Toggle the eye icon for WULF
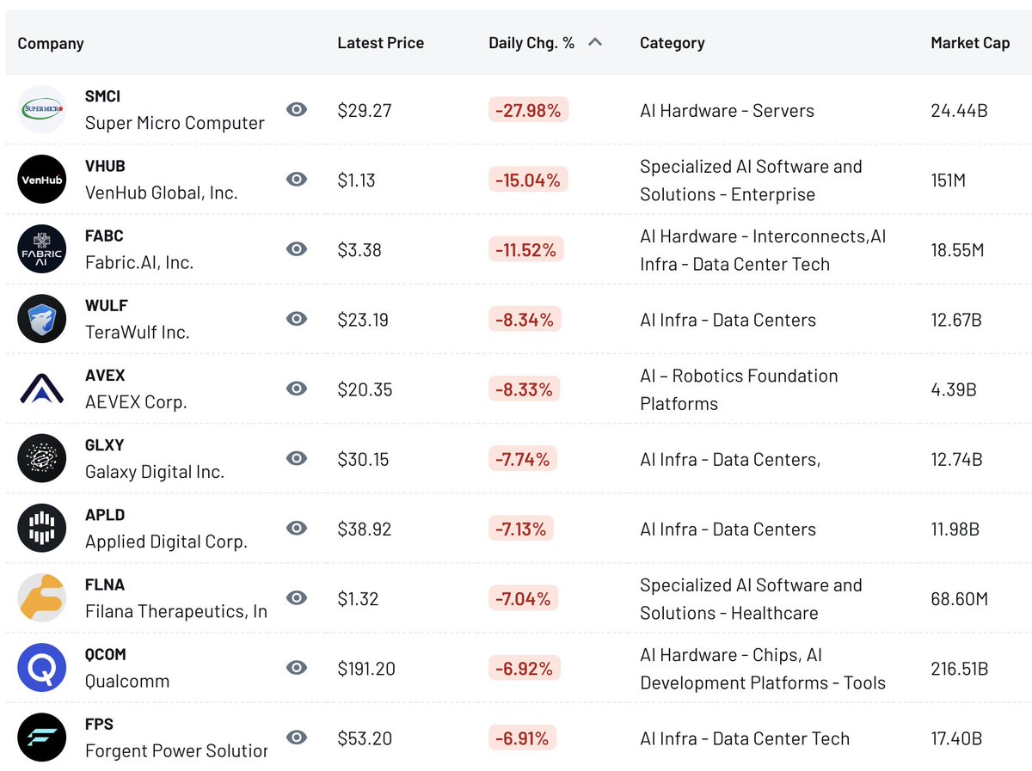 click(x=297, y=319)
